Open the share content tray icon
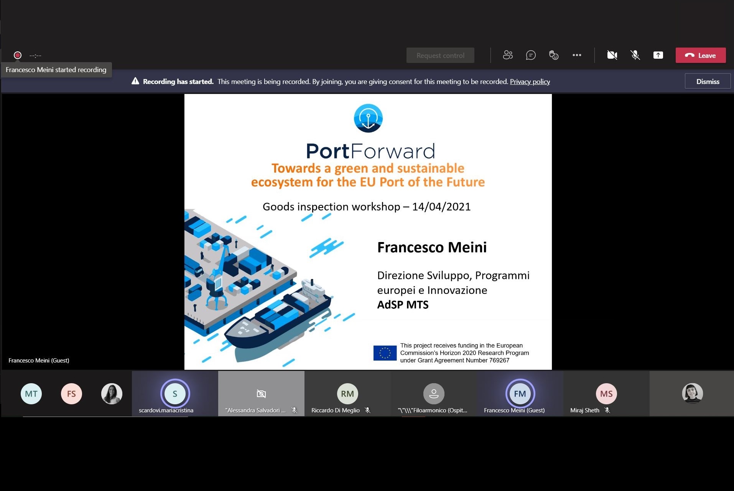The height and width of the screenshot is (491, 734). click(x=658, y=55)
